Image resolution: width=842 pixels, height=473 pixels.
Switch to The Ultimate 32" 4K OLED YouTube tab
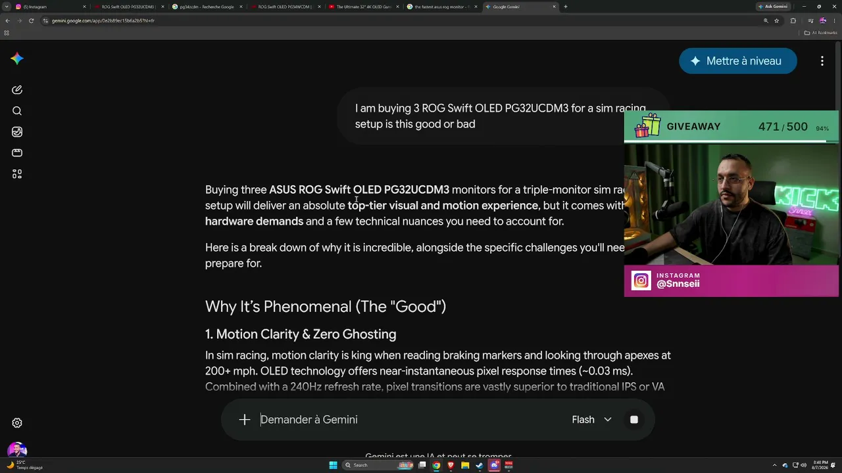point(362,7)
